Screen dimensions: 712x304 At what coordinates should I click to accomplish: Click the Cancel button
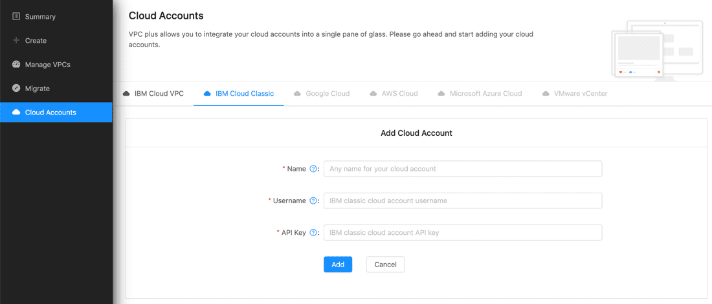385,265
